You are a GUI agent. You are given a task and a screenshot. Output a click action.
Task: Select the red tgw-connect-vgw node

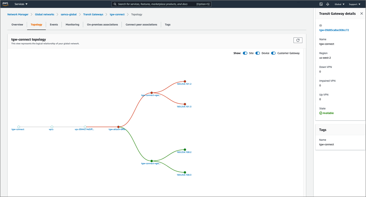(x=152, y=93)
